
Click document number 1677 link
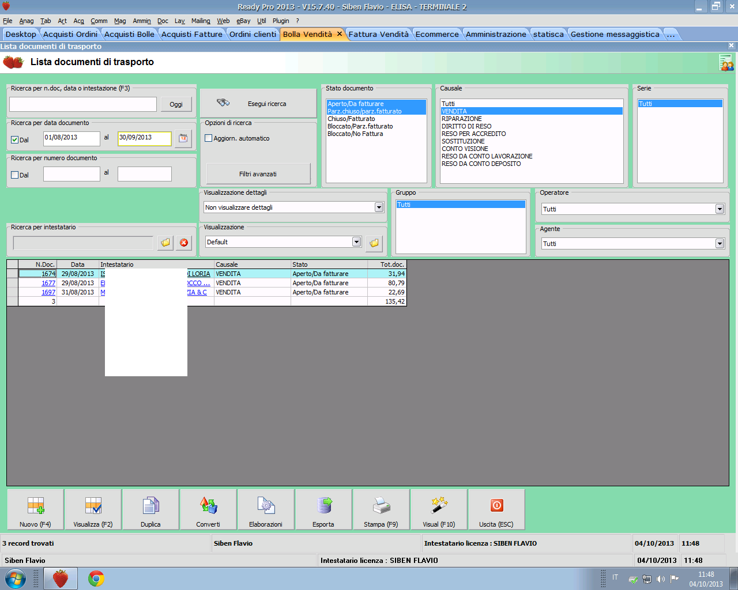pyautogui.click(x=48, y=283)
